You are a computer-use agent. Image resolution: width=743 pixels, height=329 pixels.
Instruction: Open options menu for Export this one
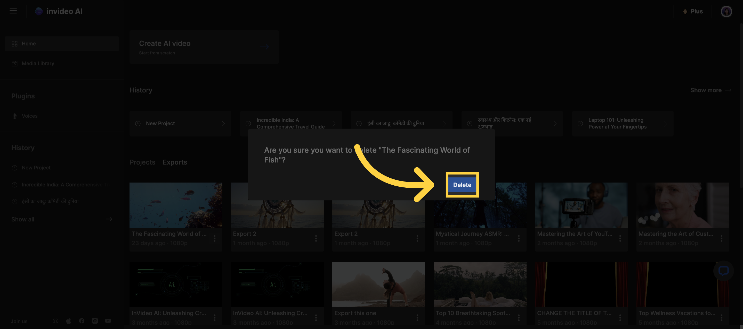tap(417, 317)
